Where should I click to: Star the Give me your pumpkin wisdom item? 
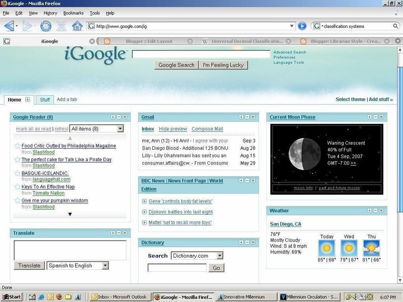pyautogui.click(x=17, y=200)
